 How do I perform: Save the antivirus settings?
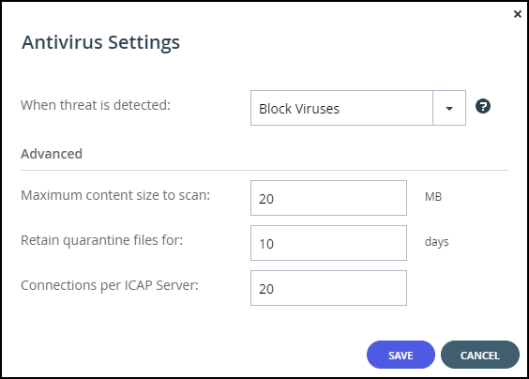point(401,355)
